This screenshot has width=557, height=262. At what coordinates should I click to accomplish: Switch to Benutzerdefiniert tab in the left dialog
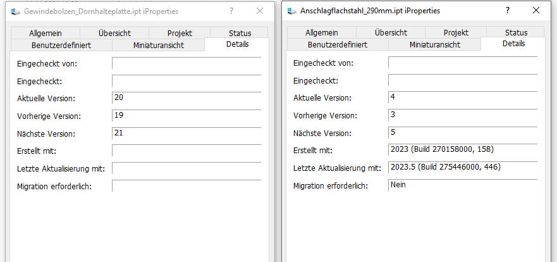pos(61,45)
